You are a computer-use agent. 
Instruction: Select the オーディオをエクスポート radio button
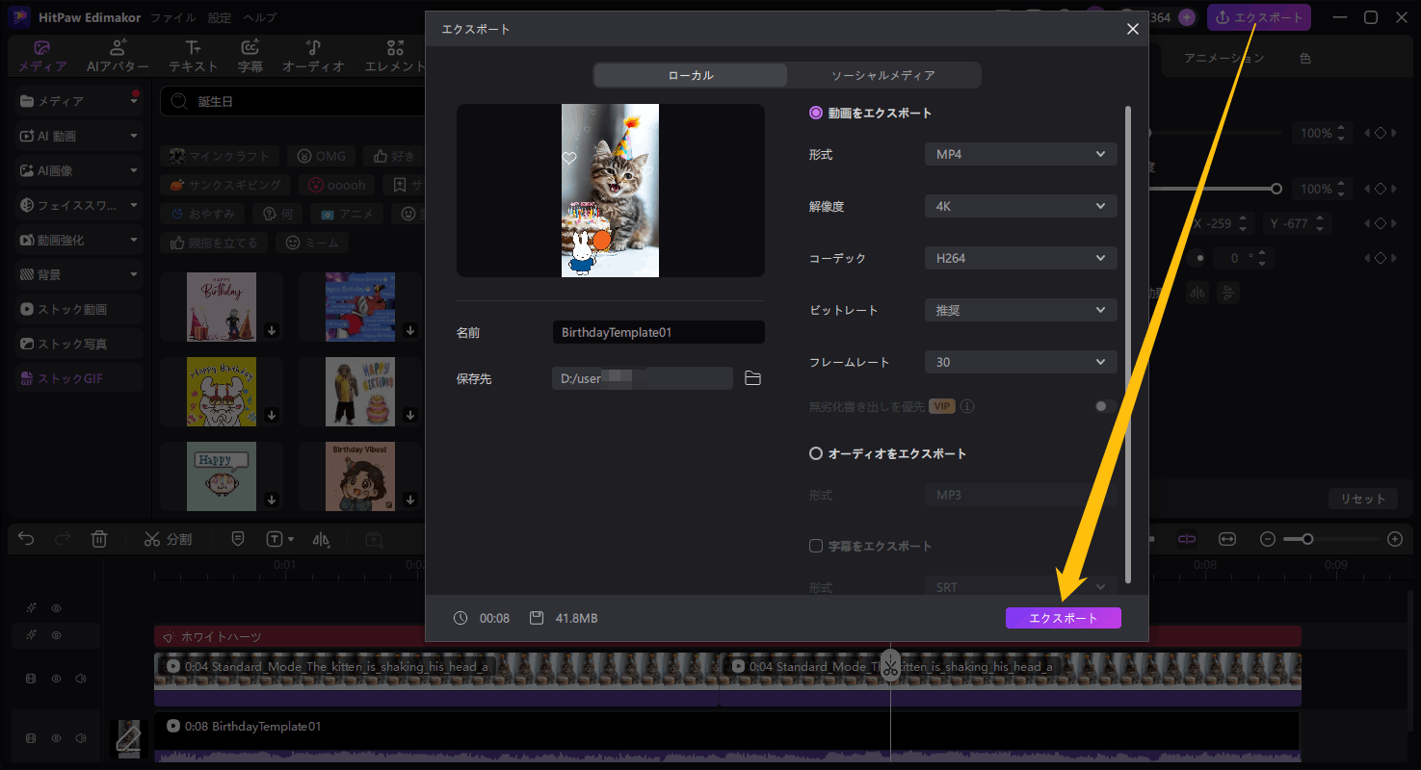point(815,453)
